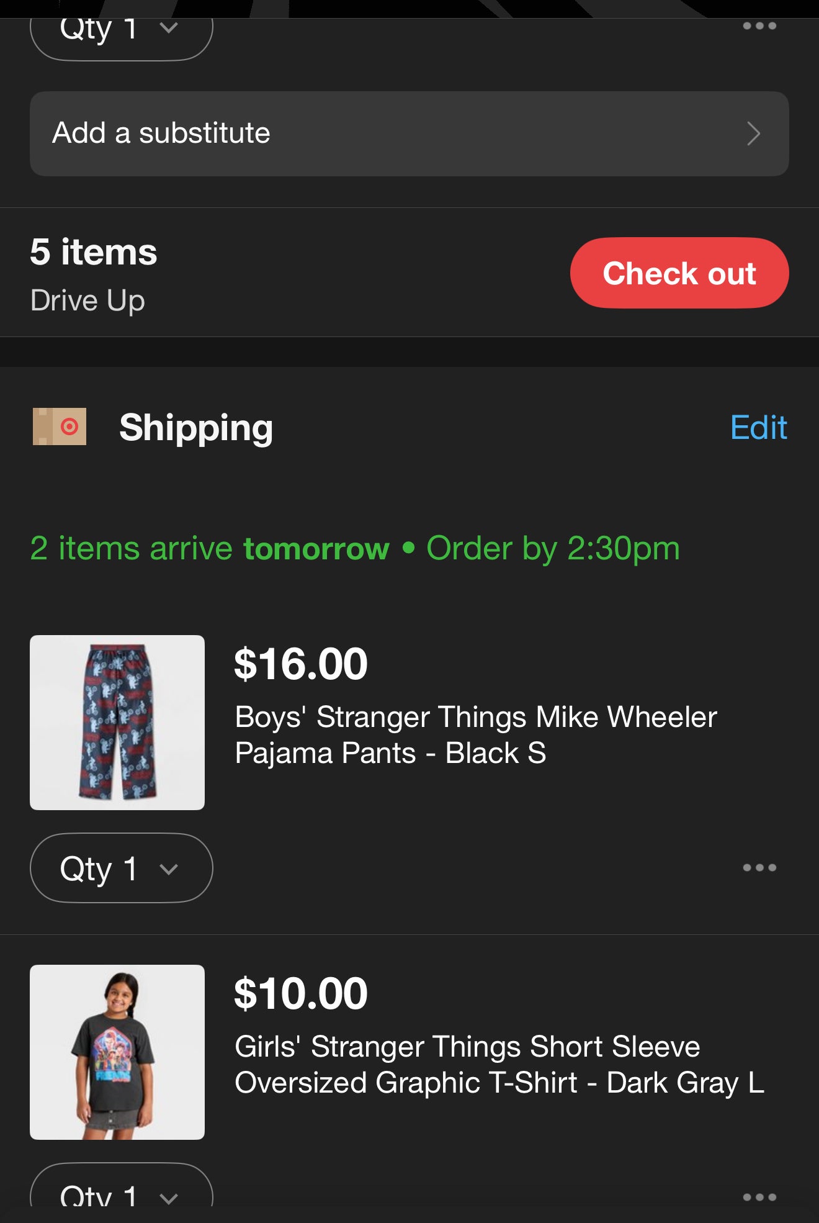
Task: Tap Girls' Oversized Graphic T-Shirt title
Action: (499, 1064)
